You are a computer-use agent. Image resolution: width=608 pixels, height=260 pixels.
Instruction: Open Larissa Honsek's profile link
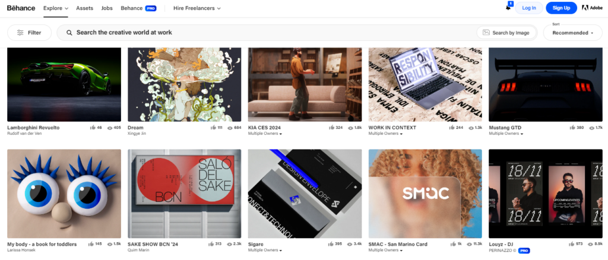pyautogui.click(x=21, y=251)
